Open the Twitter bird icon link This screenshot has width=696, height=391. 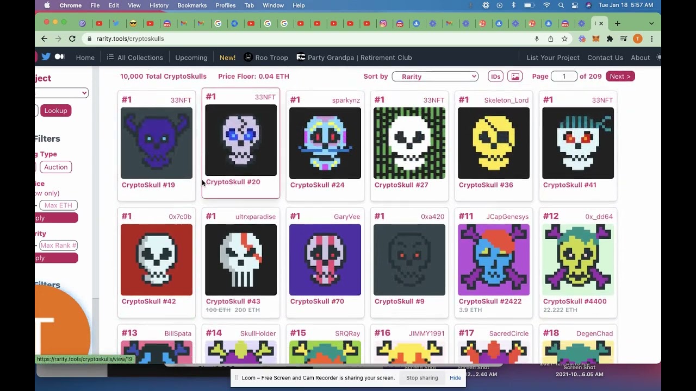pyautogui.click(x=46, y=57)
